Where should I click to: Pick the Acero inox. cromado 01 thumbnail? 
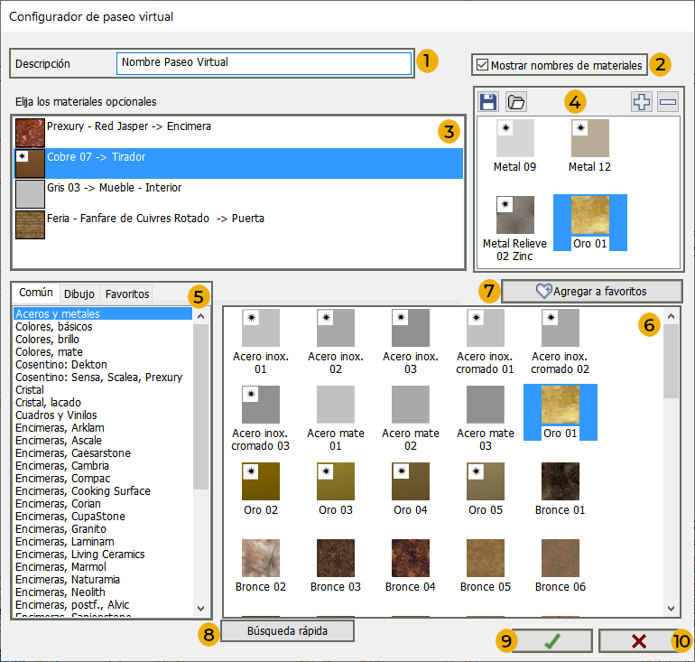pyautogui.click(x=485, y=328)
